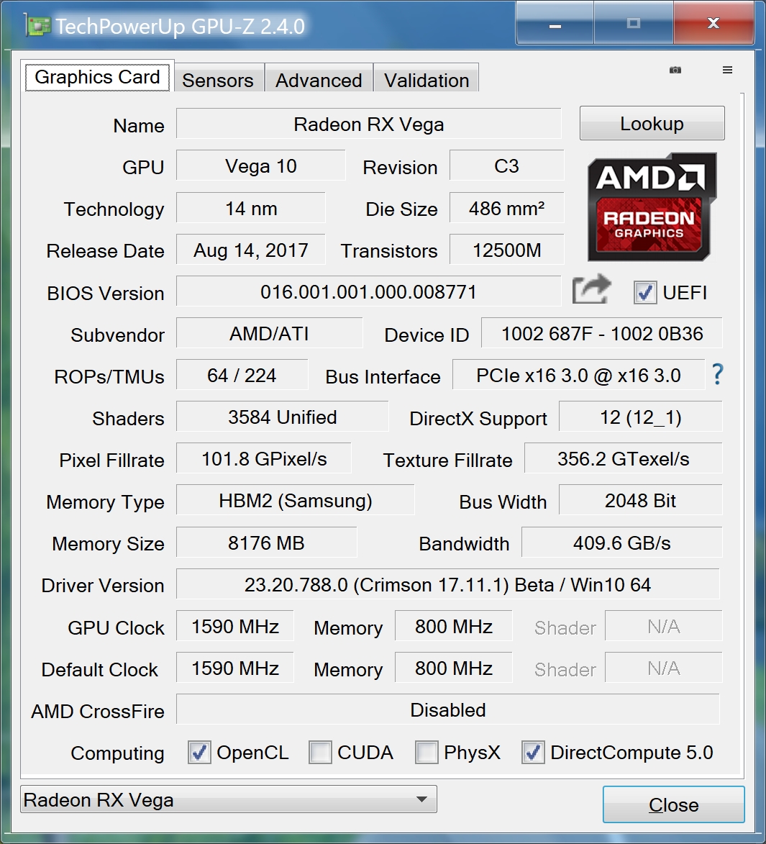The width and height of the screenshot is (766, 844).
Task: Select the Technology value 14 nm
Action: point(251,208)
